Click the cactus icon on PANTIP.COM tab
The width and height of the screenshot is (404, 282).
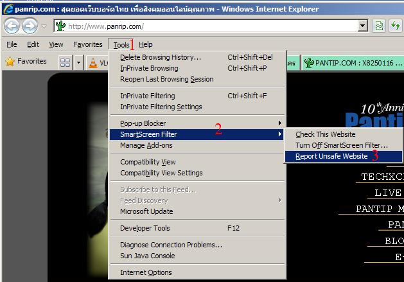[309, 63]
